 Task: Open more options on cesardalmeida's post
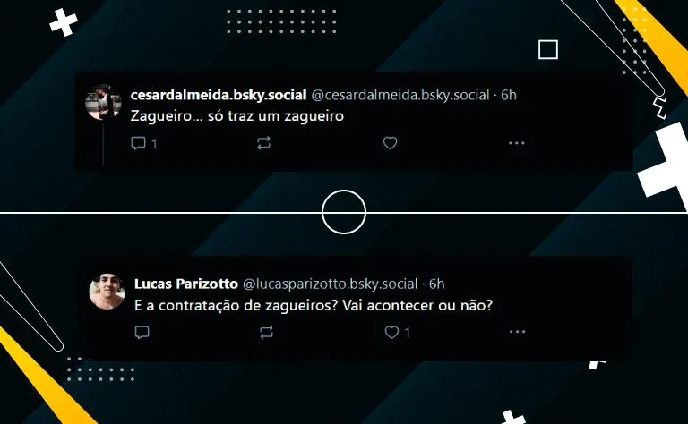click(x=516, y=143)
